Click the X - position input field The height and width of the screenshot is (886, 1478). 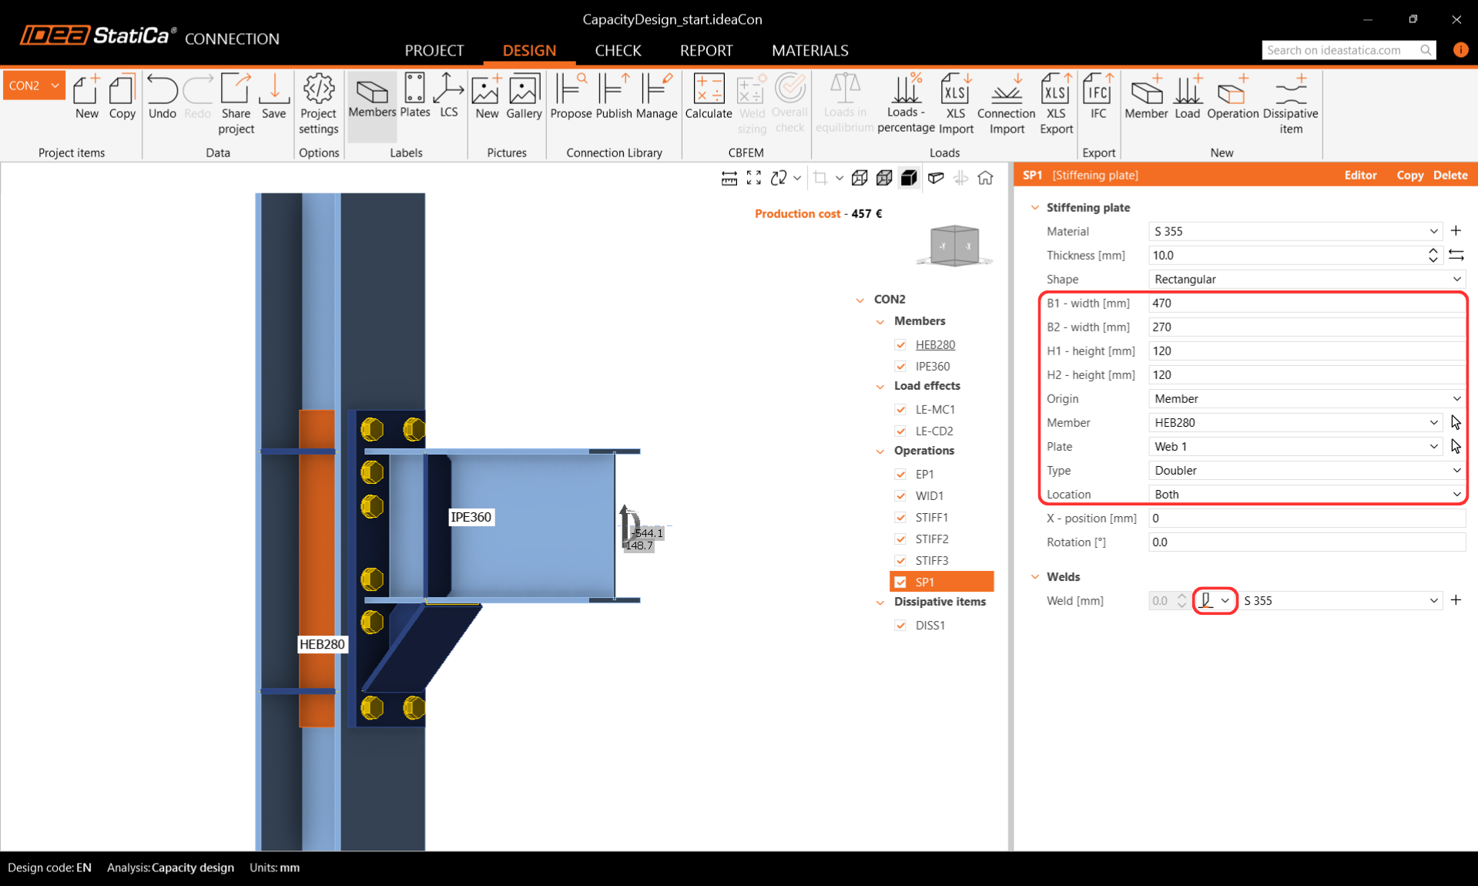tap(1307, 518)
